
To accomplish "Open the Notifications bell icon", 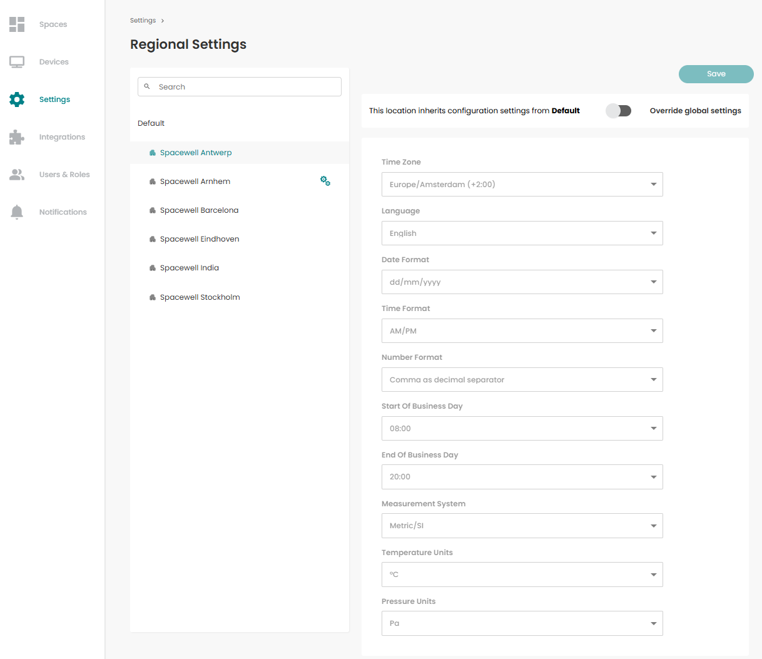I will point(17,212).
